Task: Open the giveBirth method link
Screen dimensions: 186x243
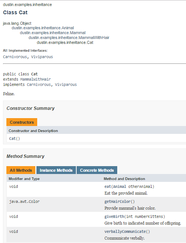Action: tap(114, 216)
